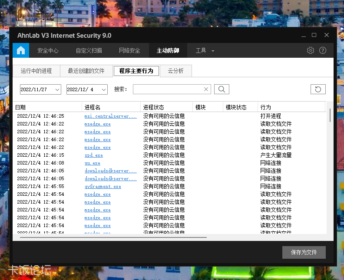Select date cell 2022/12/4 12:46:15
This screenshot has width=344, height=280.
pyautogui.click(x=40, y=155)
